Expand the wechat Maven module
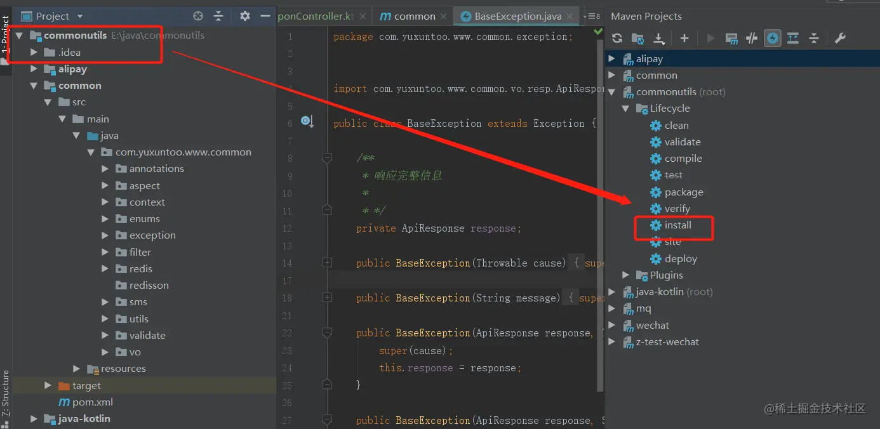The height and width of the screenshot is (429, 880). [611, 326]
